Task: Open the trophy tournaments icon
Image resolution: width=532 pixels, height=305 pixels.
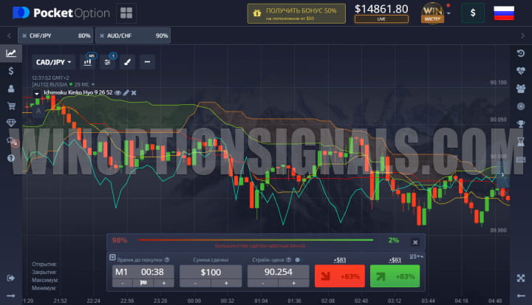Action: (x=520, y=123)
